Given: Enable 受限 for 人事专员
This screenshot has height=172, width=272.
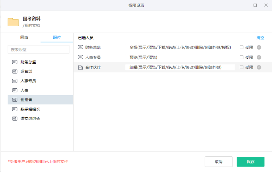Looking at the screenshot, I should point(242,57).
